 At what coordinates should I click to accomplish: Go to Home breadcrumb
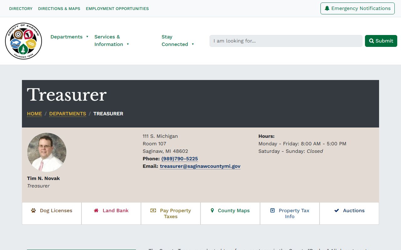pyautogui.click(x=34, y=114)
